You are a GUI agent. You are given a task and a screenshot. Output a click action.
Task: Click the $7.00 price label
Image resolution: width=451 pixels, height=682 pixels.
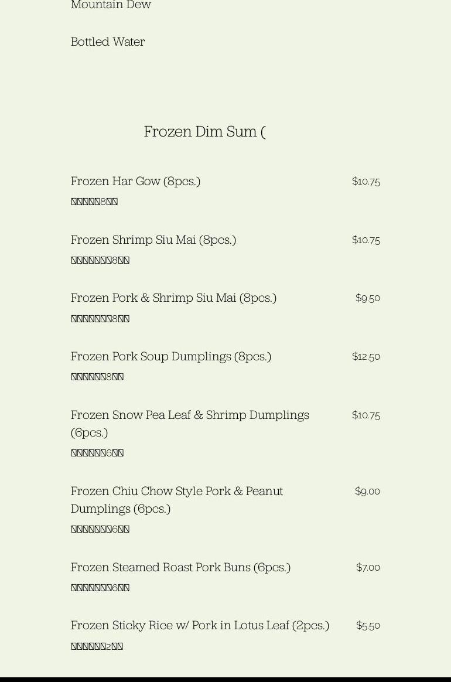tap(368, 567)
